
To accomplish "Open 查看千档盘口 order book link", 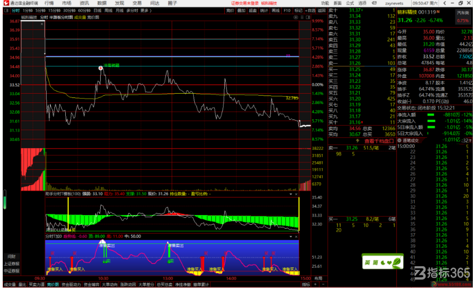I will click(379, 141).
